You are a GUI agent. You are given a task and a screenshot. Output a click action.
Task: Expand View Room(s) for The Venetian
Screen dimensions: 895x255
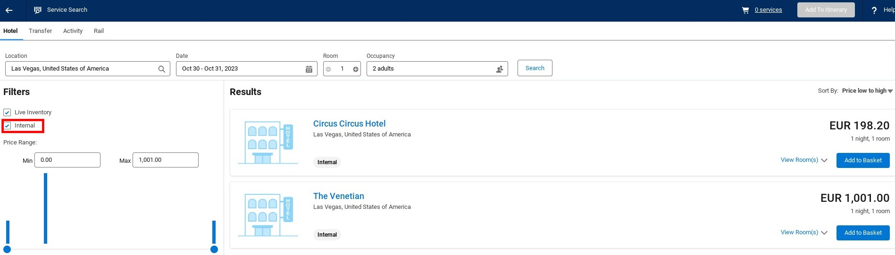click(803, 232)
